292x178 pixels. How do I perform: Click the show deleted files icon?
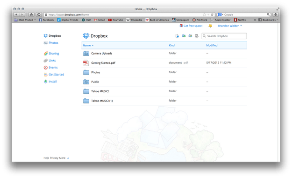[197, 36]
